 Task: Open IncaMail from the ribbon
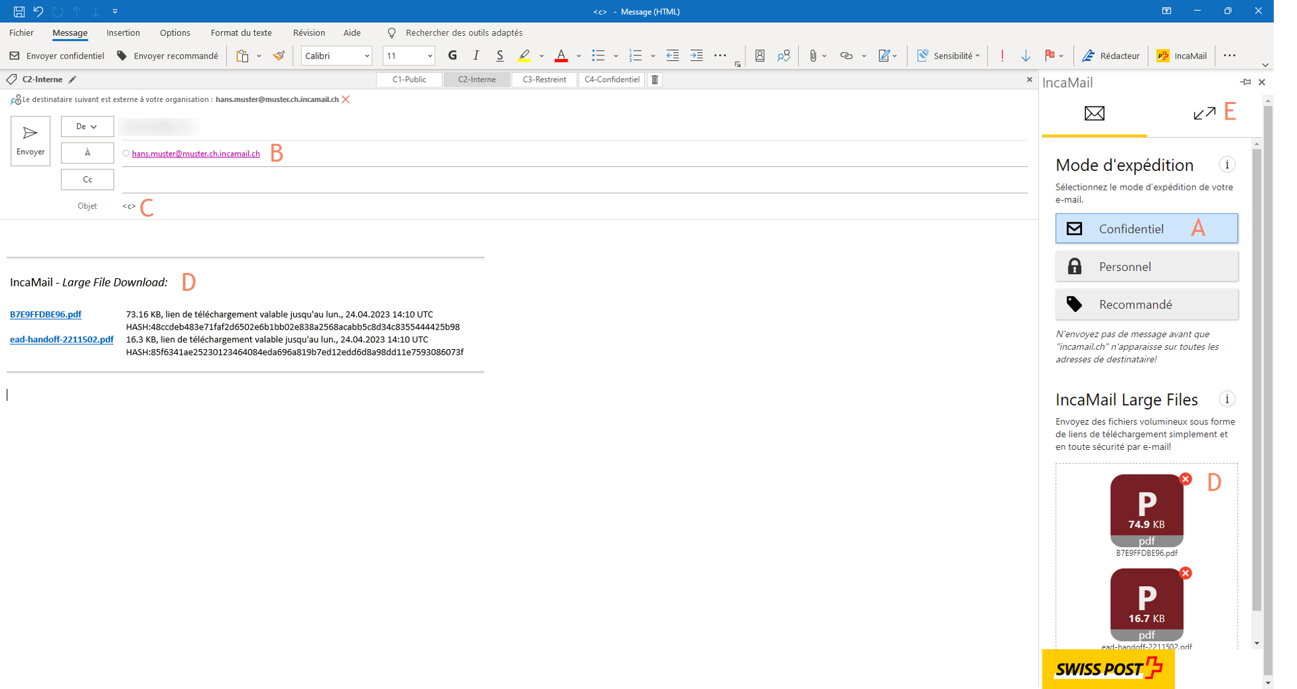(x=1181, y=55)
